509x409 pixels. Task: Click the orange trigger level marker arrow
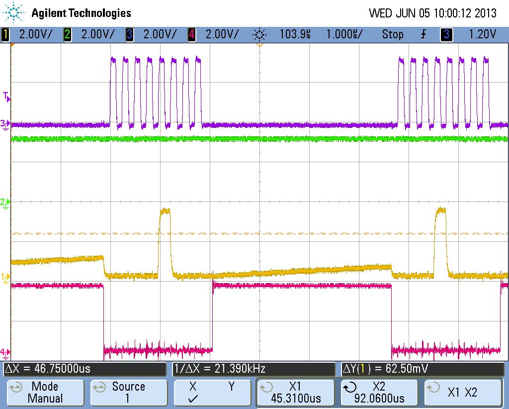[259, 44]
